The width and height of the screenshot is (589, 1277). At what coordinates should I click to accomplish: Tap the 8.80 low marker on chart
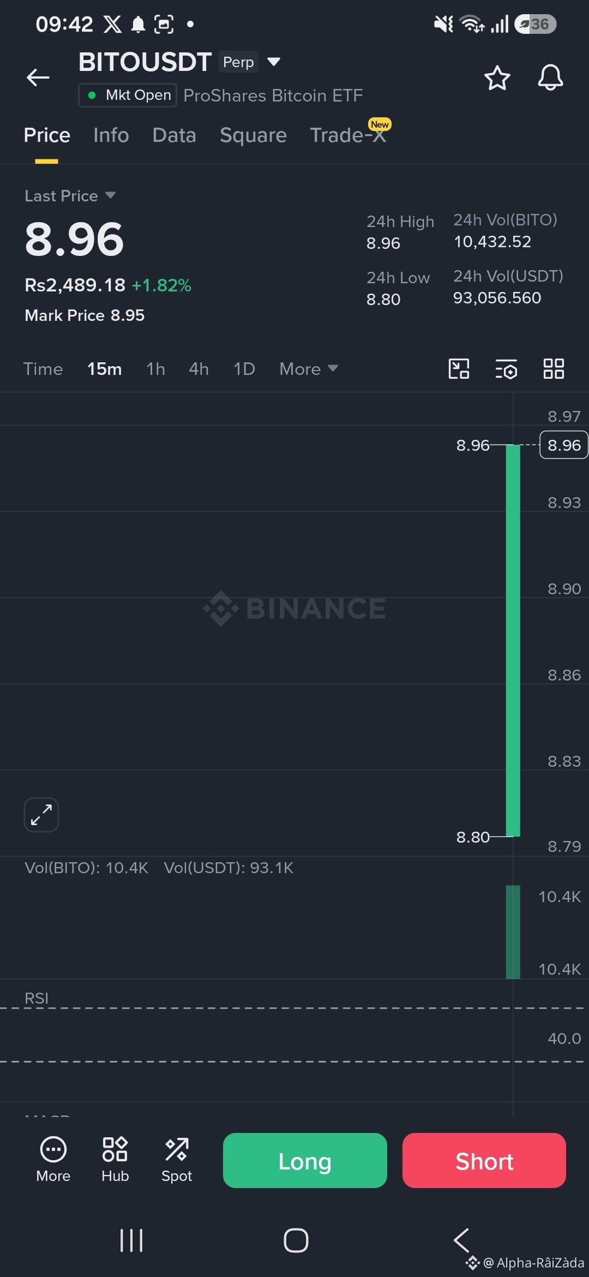473,837
